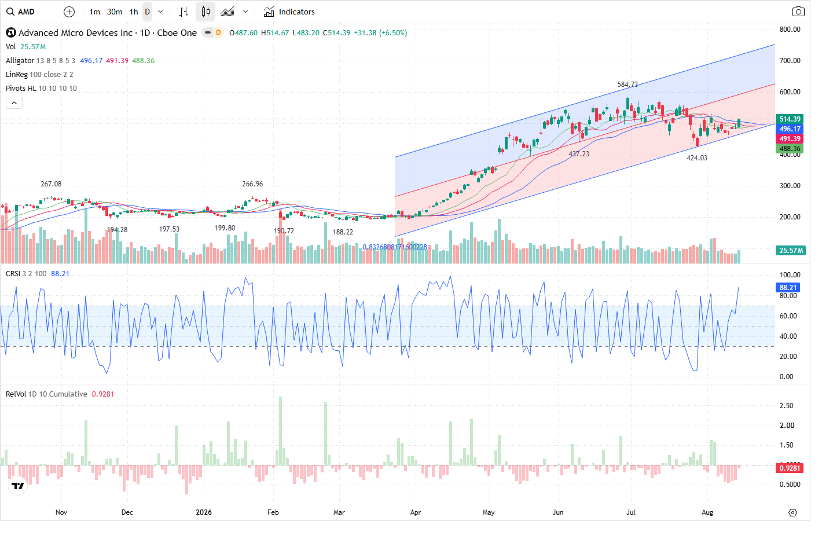
Task: Click the 'Vol' indicator legend label
Action: coord(11,47)
